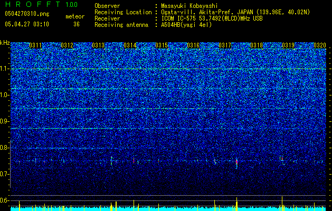Viewport: 332px width, 211px height.
Task: Click the 0314 time marker
Action: point(130,45)
